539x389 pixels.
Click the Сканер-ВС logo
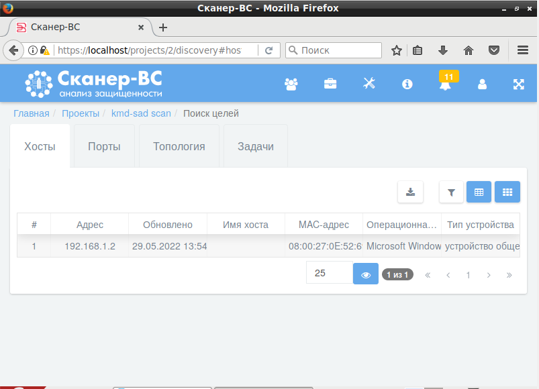point(93,84)
